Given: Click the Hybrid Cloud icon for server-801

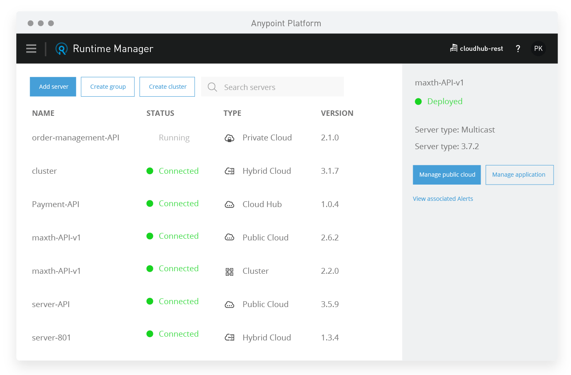Looking at the screenshot, I should [229, 337].
